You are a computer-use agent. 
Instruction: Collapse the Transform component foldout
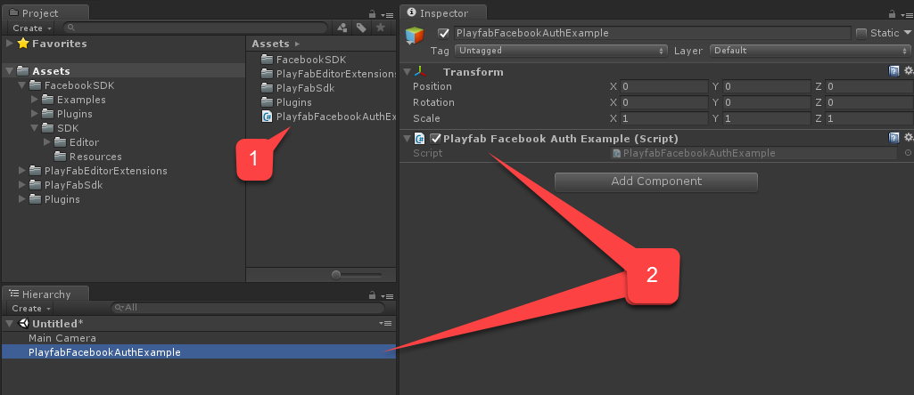pos(407,71)
